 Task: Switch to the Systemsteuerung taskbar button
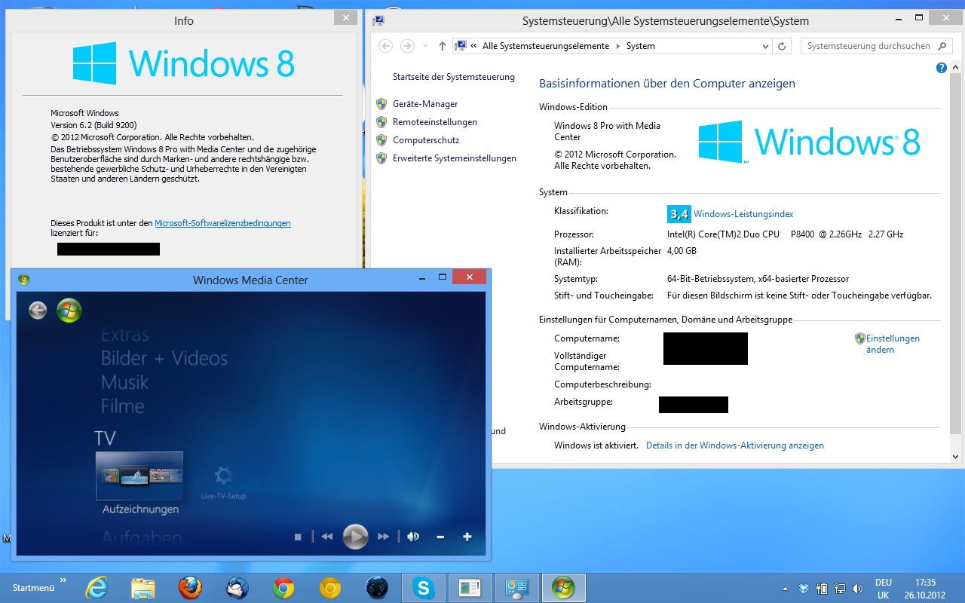pyautogui.click(x=516, y=588)
